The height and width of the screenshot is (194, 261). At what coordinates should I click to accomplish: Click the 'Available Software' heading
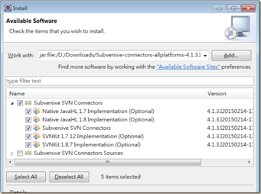[32, 21]
